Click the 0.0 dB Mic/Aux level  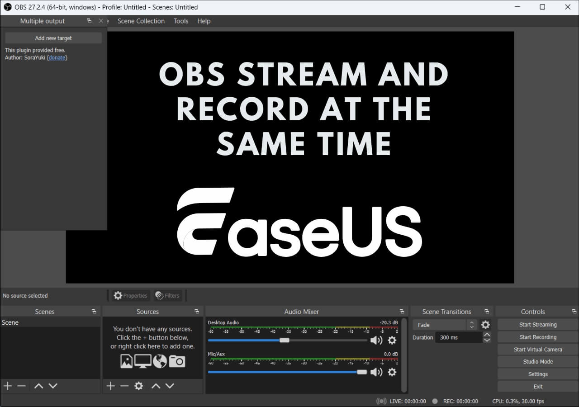click(x=391, y=354)
